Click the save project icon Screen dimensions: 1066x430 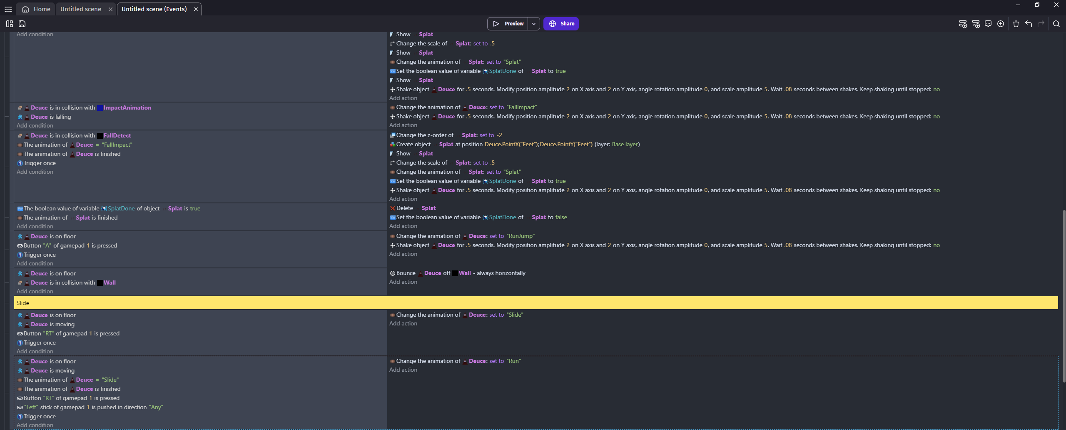pos(22,24)
